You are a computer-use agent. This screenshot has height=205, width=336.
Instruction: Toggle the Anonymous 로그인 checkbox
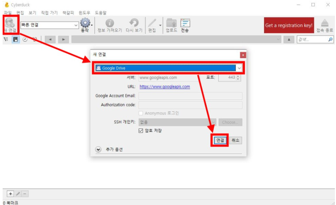click(141, 113)
